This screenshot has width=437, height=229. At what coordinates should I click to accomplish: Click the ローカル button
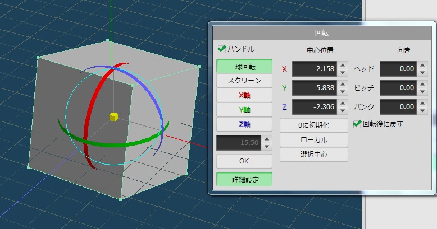point(314,140)
